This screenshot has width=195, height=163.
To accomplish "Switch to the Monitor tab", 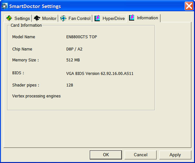I will point(45,18).
